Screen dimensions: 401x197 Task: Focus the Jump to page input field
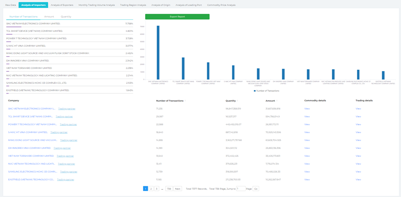[x=241, y=189]
